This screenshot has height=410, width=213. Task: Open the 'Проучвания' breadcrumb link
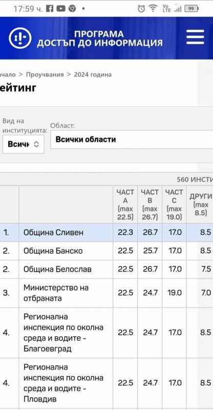click(x=45, y=74)
